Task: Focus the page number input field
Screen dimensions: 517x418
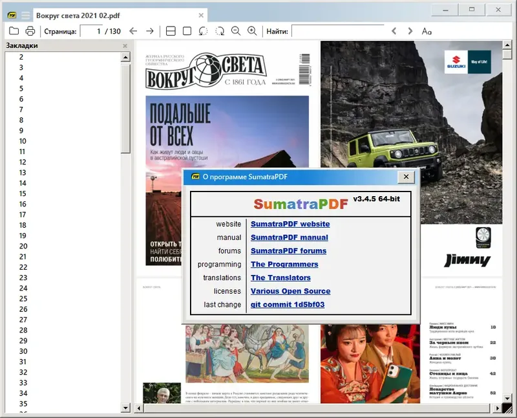Action: pos(91,31)
